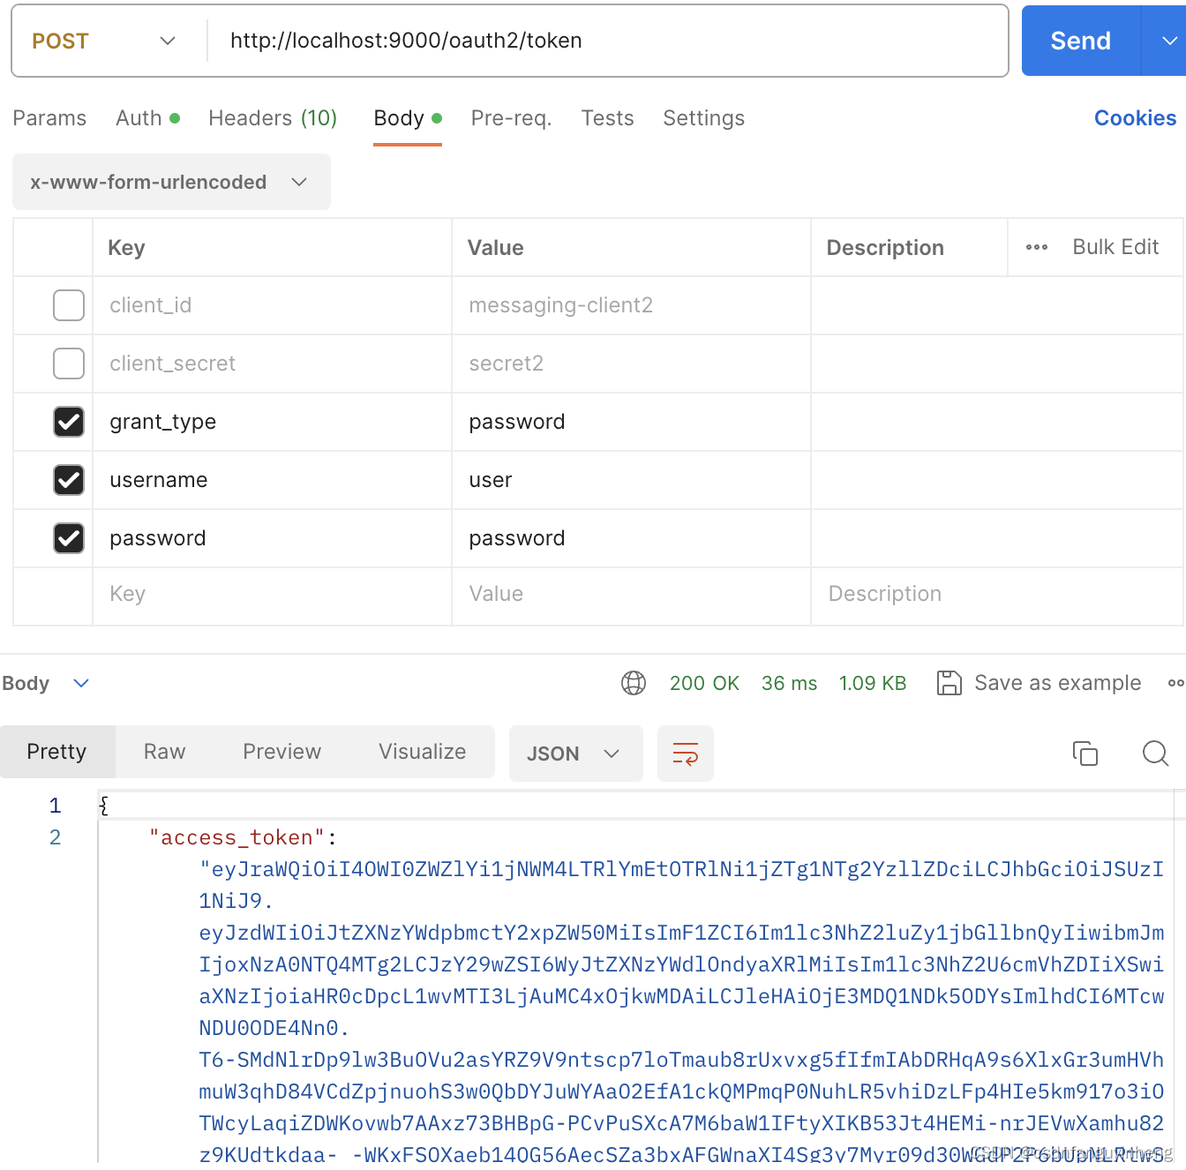The width and height of the screenshot is (1186, 1170).
Task: Uncheck the username row checkbox
Action: click(69, 480)
